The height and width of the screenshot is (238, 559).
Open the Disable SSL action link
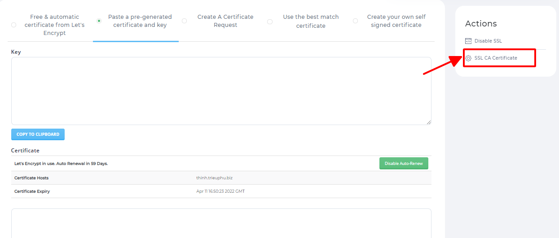point(488,41)
